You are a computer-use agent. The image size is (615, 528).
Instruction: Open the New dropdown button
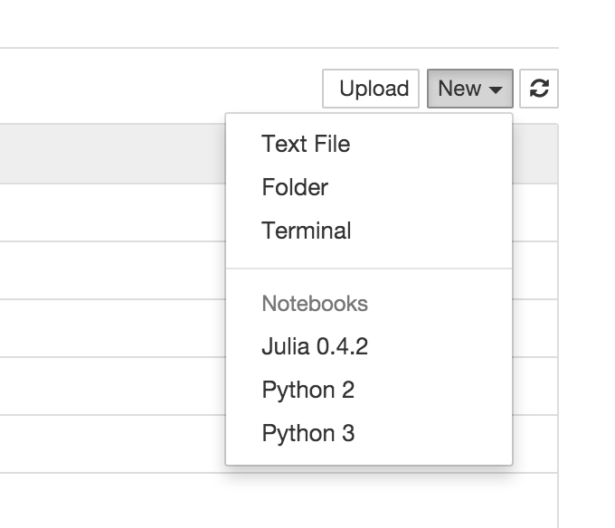click(470, 89)
